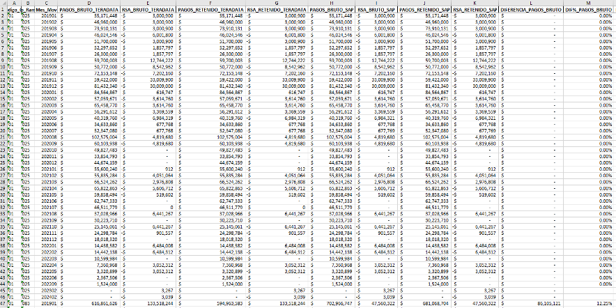Select 102,575,004 under PAGOS_BRUTO_TERADATA

[x=90, y=137]
